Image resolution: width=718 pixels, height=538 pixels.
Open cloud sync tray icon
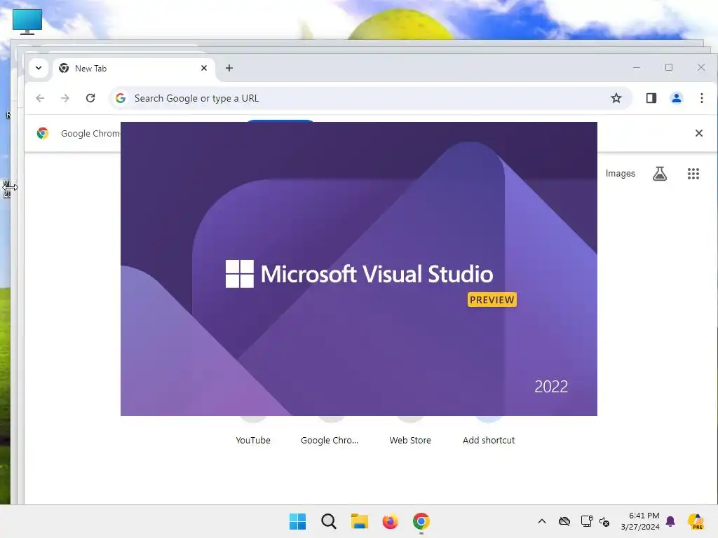(x=564, y=521)
